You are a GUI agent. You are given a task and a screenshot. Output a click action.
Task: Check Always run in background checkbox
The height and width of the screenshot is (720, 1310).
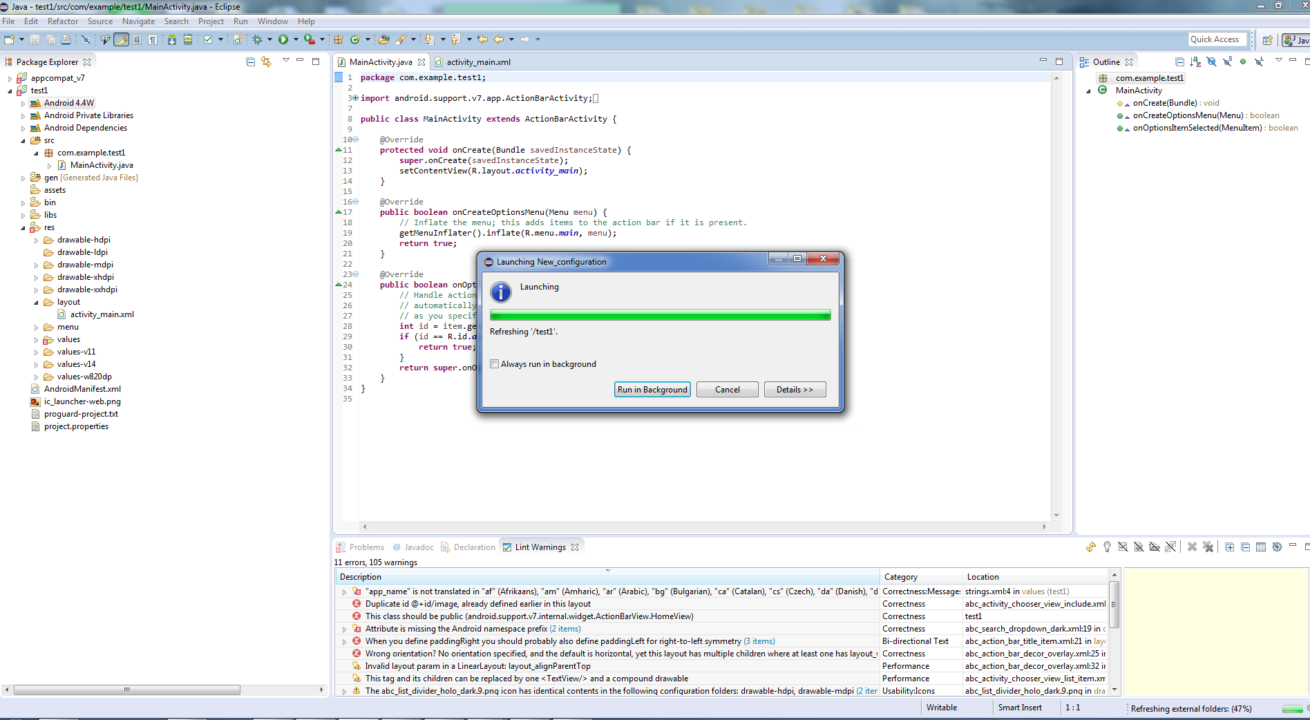click(495, 364)
